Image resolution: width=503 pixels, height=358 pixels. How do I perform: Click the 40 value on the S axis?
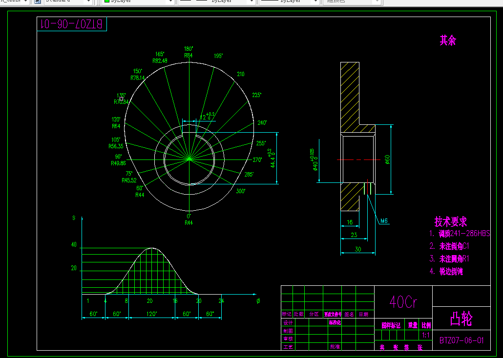tap(74, 245)
